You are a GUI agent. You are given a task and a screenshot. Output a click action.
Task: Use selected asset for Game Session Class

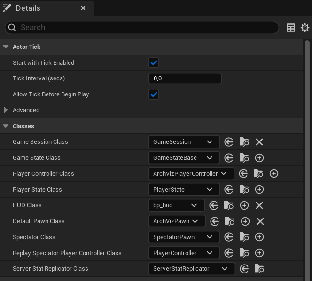[229, 142]
